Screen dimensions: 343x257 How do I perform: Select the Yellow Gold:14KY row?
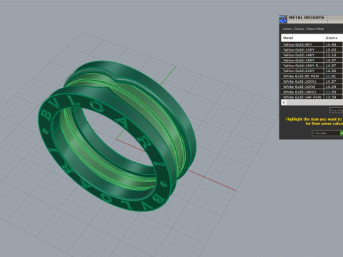(312, 55)
